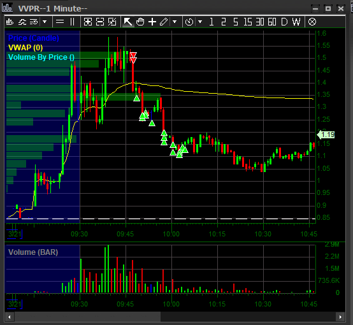Maximize the chart window
The height and width of the screenshot is (325, 353).
point(328,8)
